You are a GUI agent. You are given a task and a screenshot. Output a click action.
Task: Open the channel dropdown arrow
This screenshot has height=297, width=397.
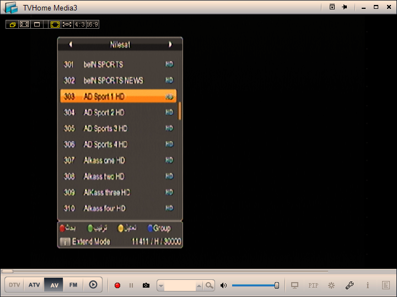161,285
